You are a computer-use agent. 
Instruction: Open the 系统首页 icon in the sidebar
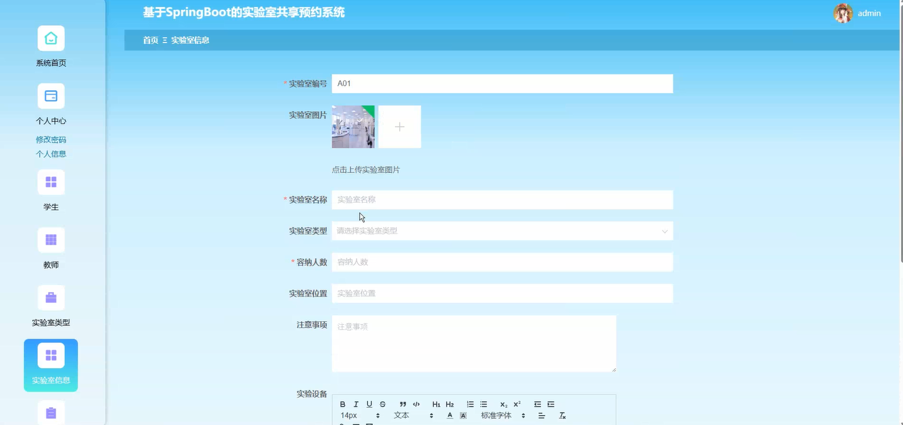point(51,38)
